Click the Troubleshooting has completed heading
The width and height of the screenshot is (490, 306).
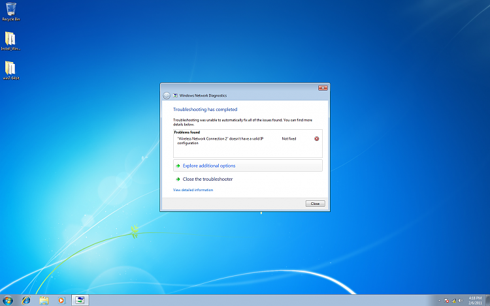[x=205, y=110]
